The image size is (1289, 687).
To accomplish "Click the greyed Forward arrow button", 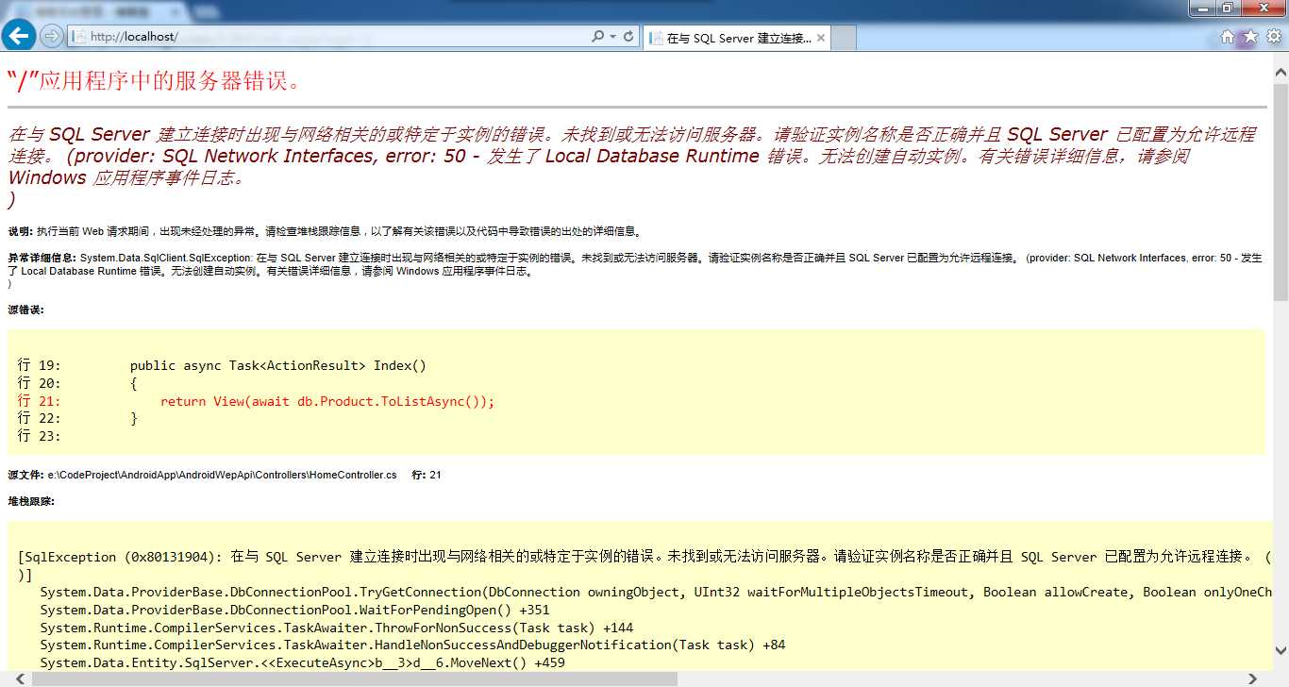I will pyautogui.click(x=51, y=36).
